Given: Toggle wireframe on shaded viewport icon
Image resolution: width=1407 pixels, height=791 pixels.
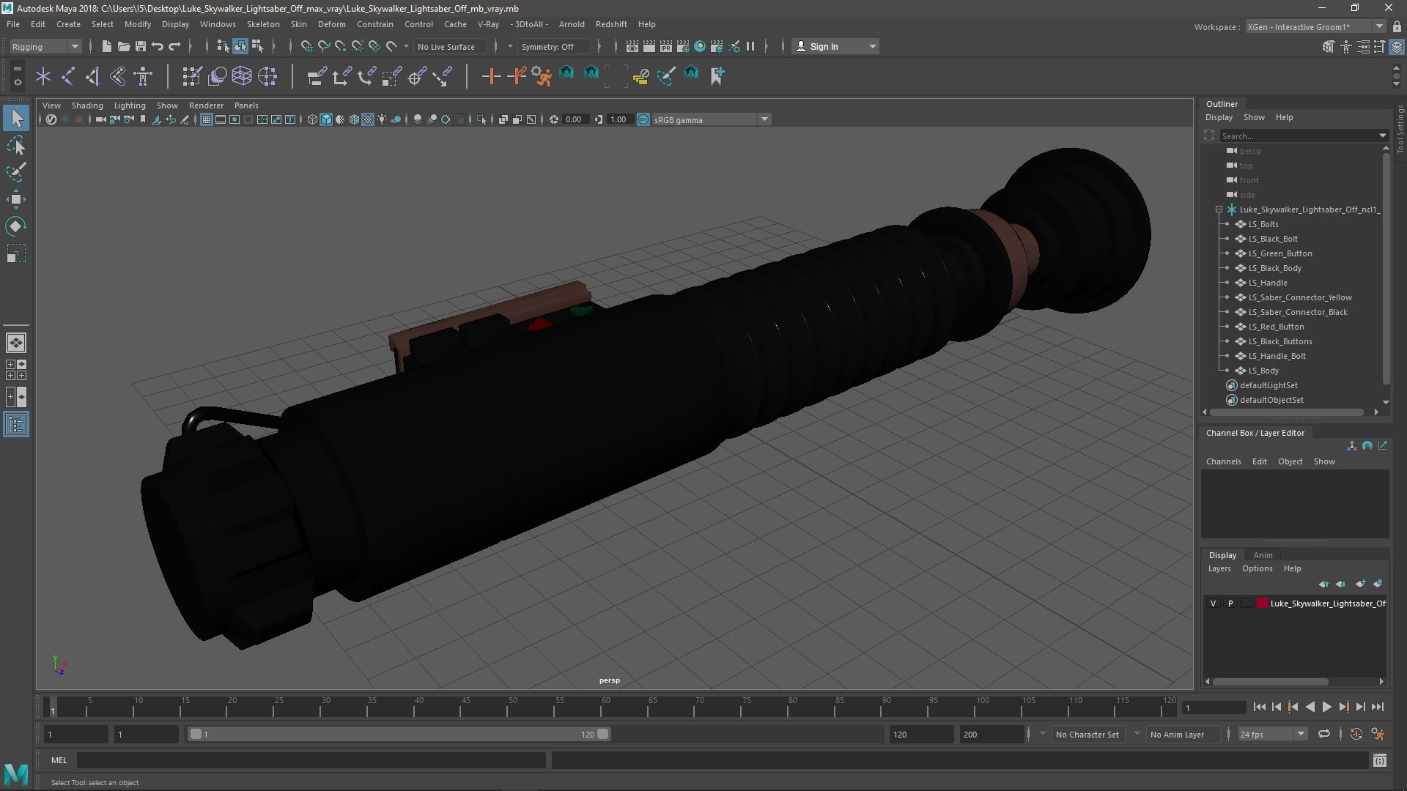Looking at the screenshot, I should coord(354,119).
